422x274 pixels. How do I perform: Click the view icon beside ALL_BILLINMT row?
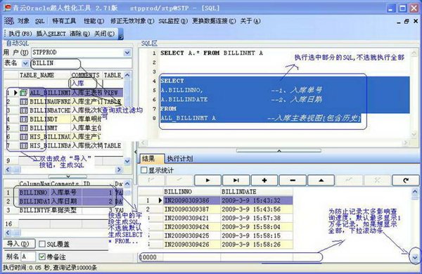click(x=24, y=93)
